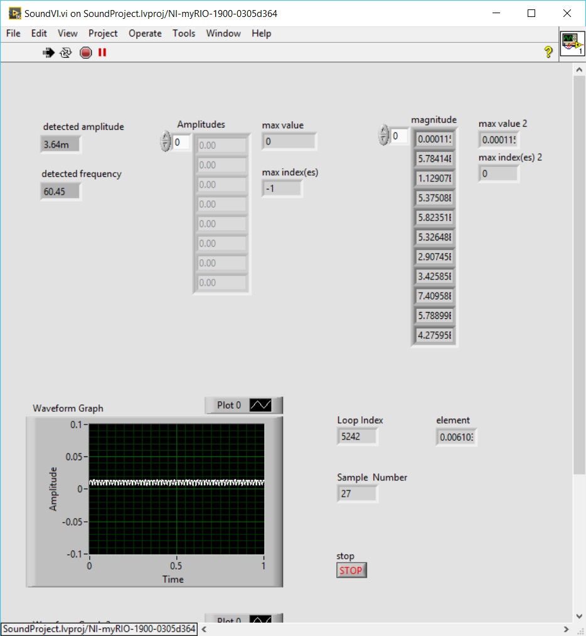Click the Run arrow icon in the toolbar
The height and width of the screenshot is (636, 586).
(49, 53)
